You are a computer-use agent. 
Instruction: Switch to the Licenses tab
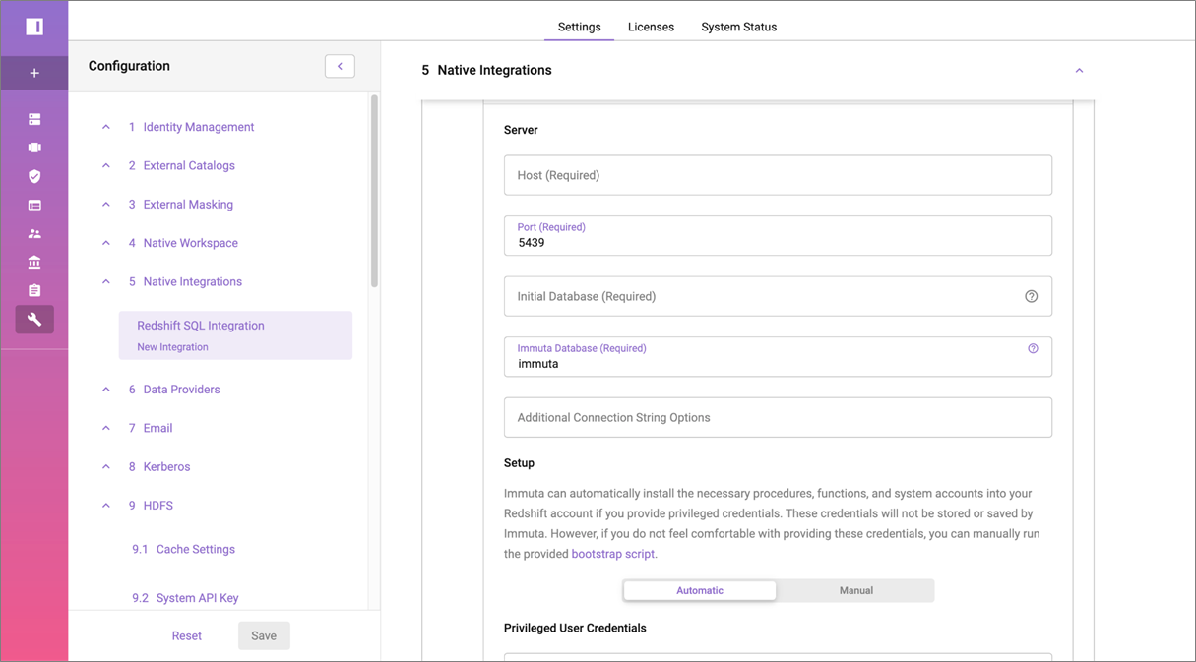coord(651,27)
